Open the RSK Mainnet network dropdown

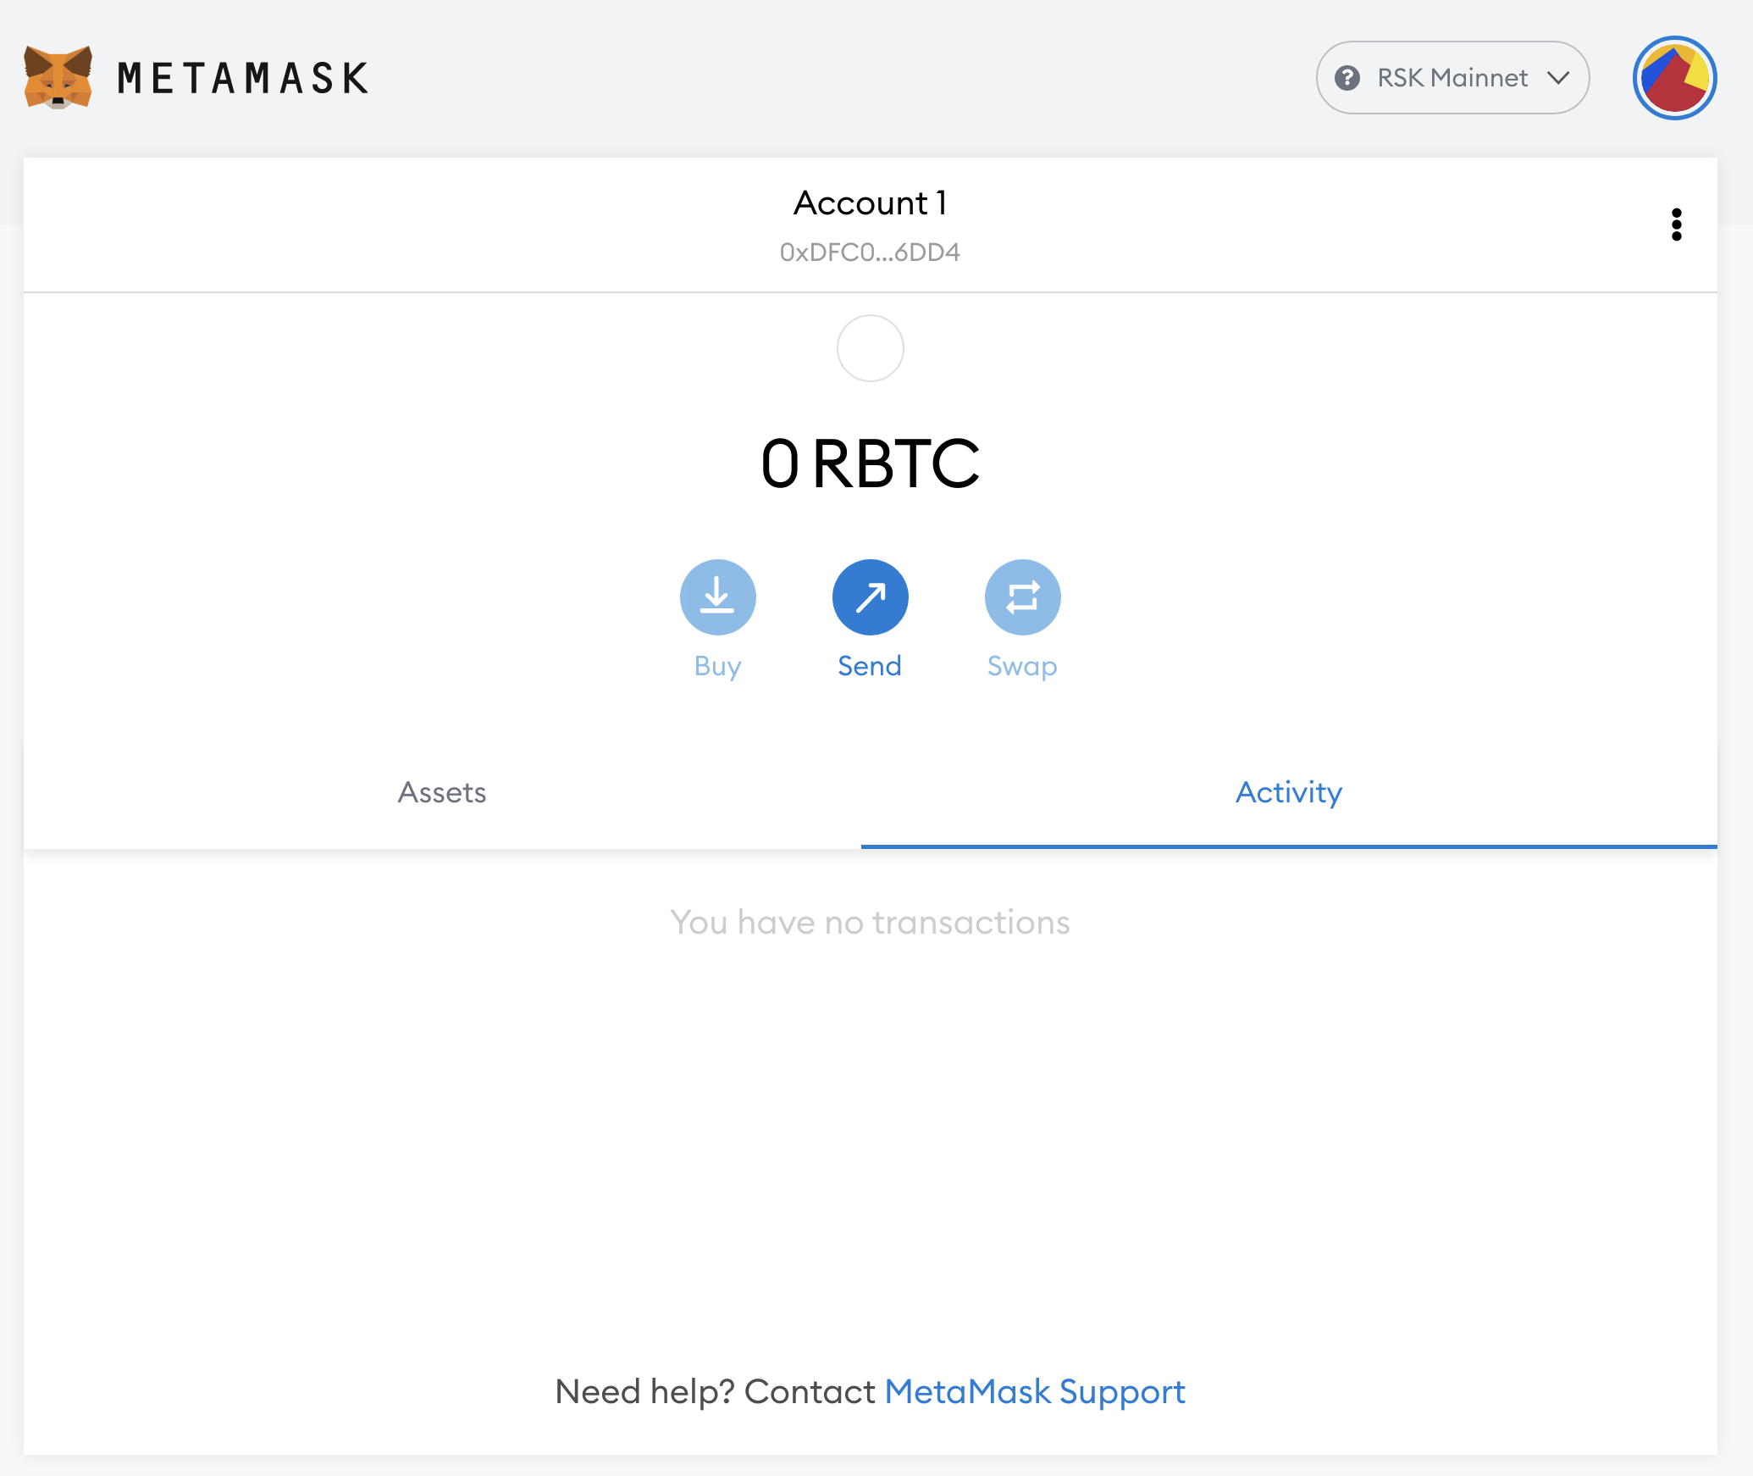coord(1452,78)
